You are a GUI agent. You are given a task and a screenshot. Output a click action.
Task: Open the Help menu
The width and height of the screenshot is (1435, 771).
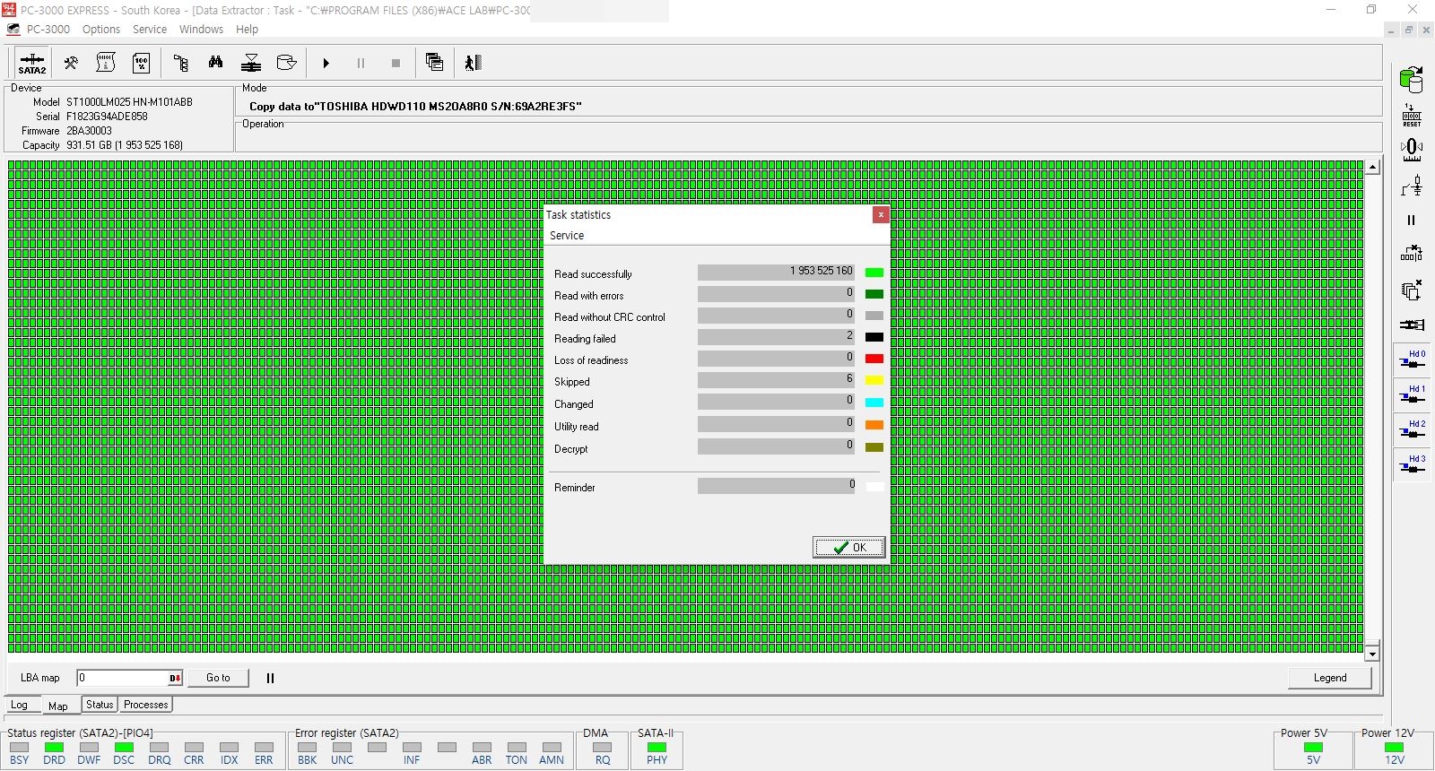247,30
